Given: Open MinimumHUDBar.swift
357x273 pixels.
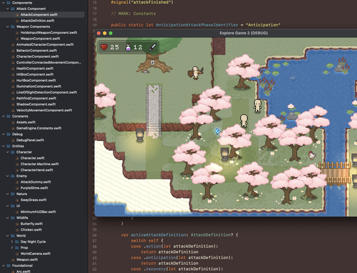Looking at the screenshot, I should coord(38,212).
